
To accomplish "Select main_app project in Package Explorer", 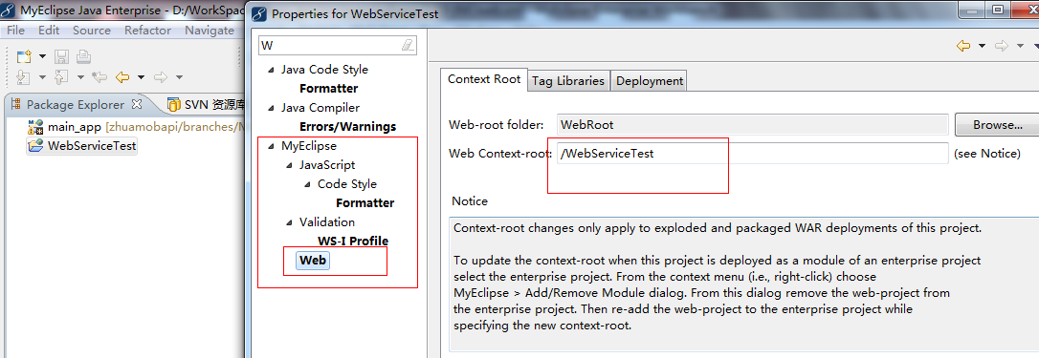I will 76,127.
